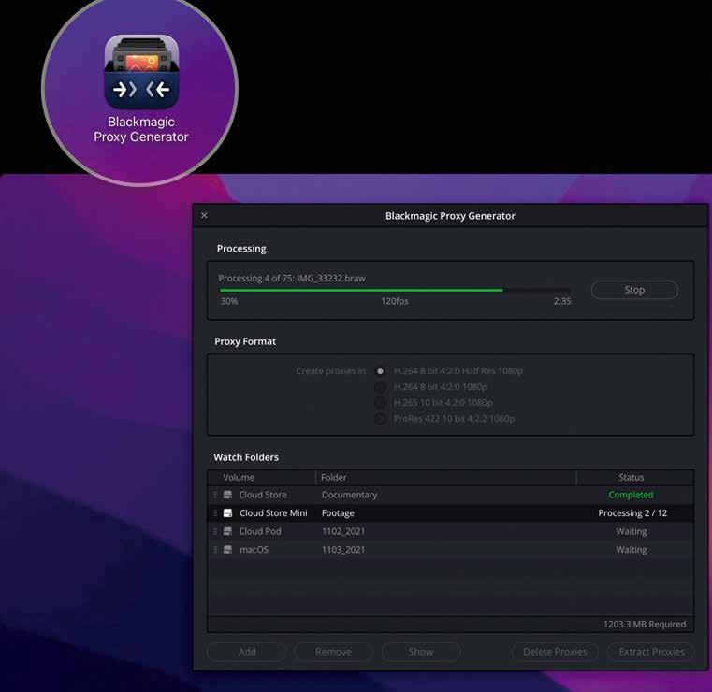Click the macOS volume drive icon

(x=228, y=550)
